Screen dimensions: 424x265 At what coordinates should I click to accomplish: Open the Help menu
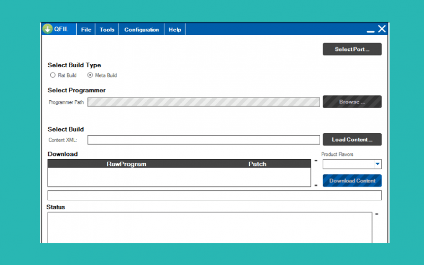point(175,30)
